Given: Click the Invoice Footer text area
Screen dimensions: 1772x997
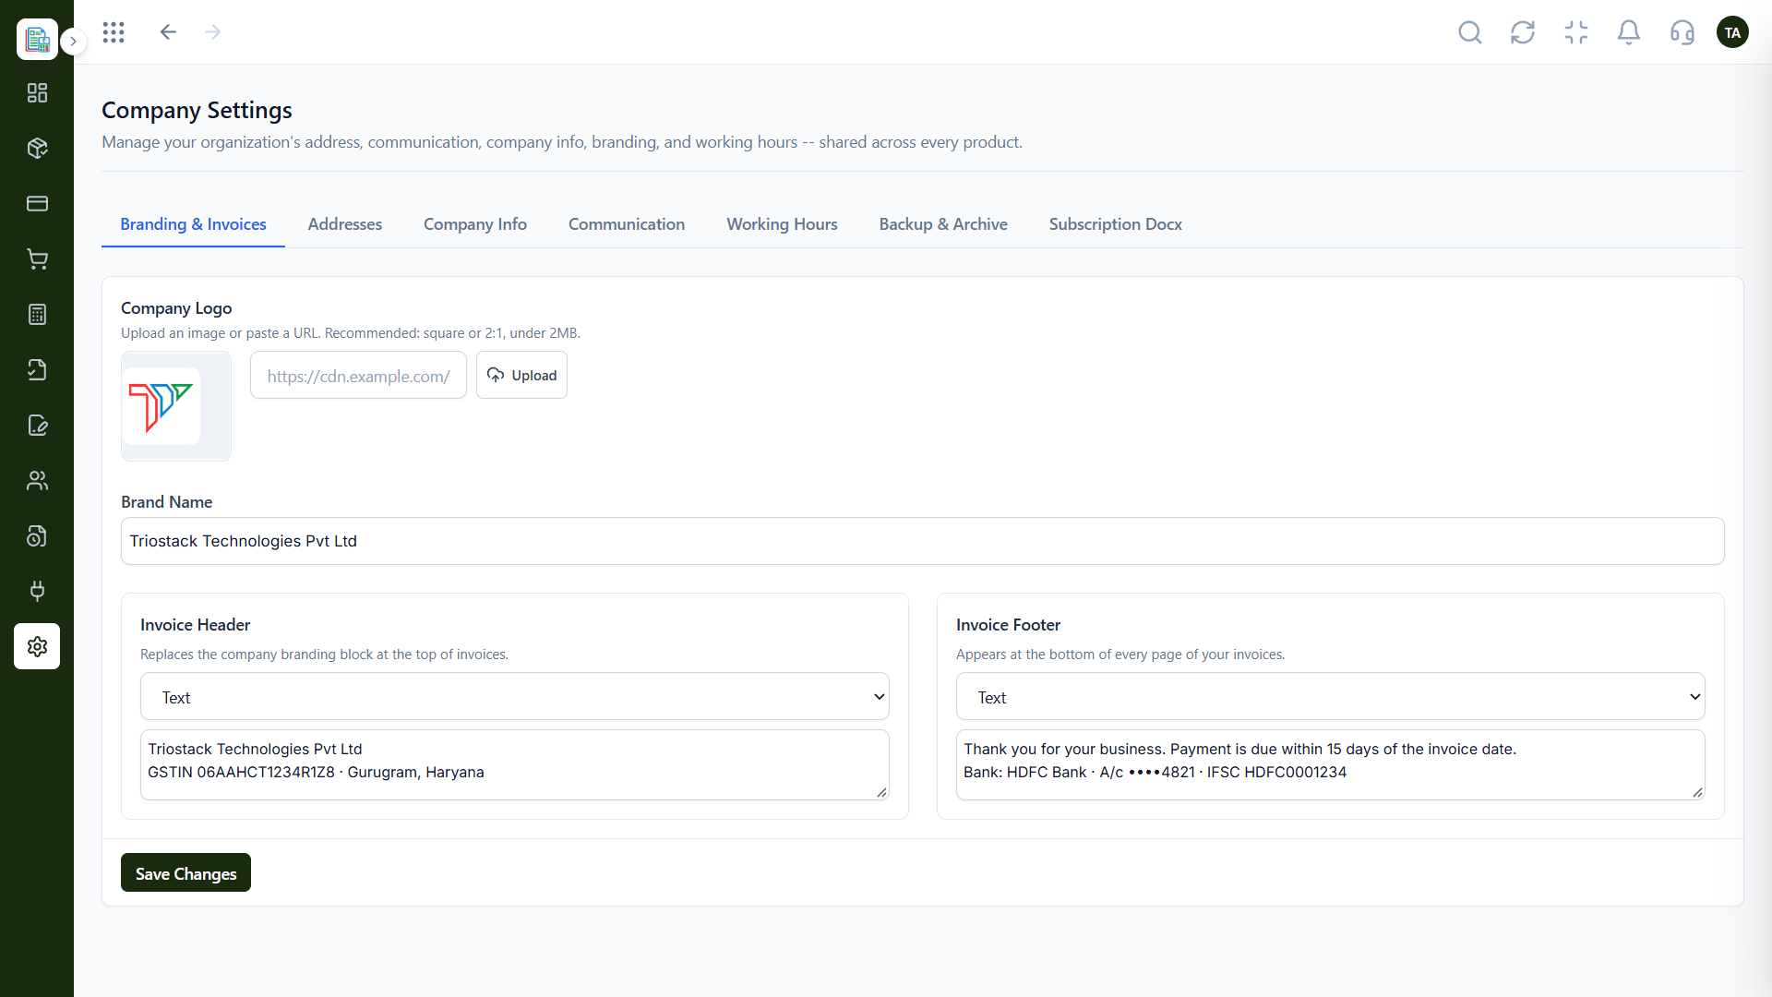Looking at the screenshot, I should point(1330,764).
